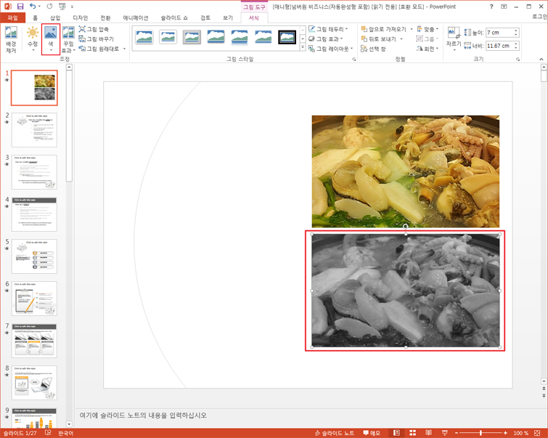Click the 100 % zoom level button
This screenshot has width=548, height=438.
(x=520, y=433)
